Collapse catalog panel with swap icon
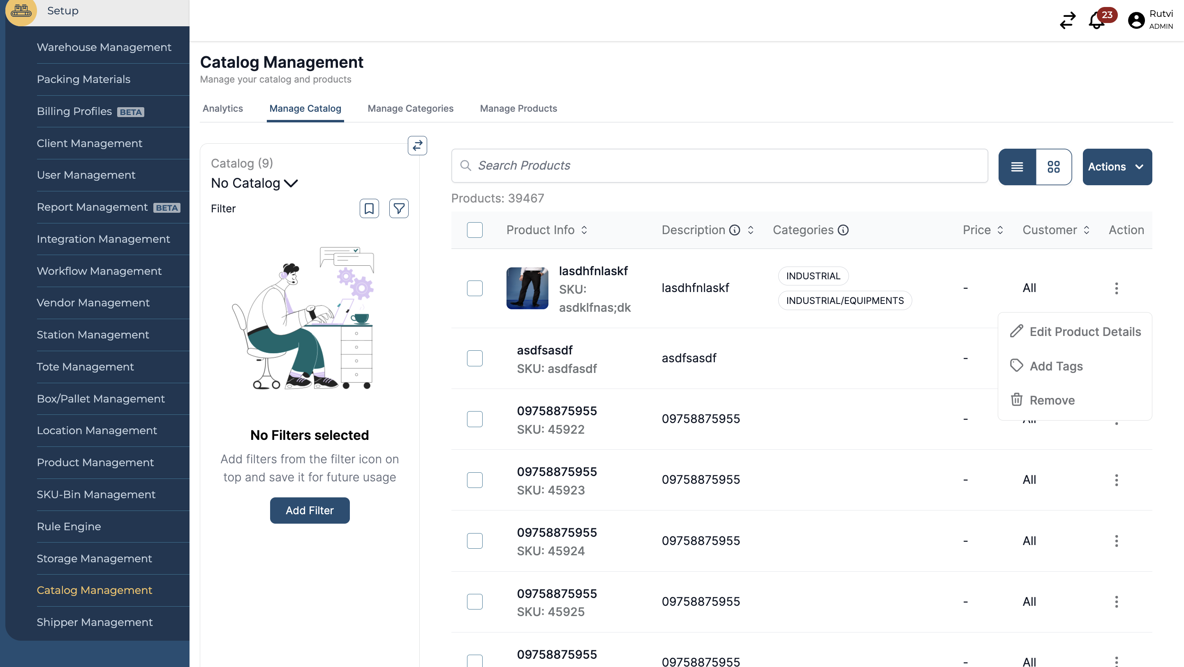This screenshot has width=1184, height=667. pos(417,145)
